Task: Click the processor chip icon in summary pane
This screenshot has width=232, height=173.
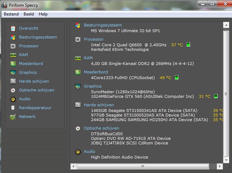Action: [78, 40]
